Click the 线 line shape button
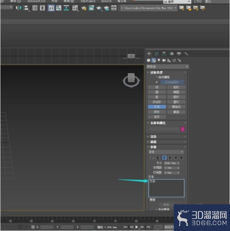Image resolution: width=230 pixels, height=231 pixels. [157, 87]
